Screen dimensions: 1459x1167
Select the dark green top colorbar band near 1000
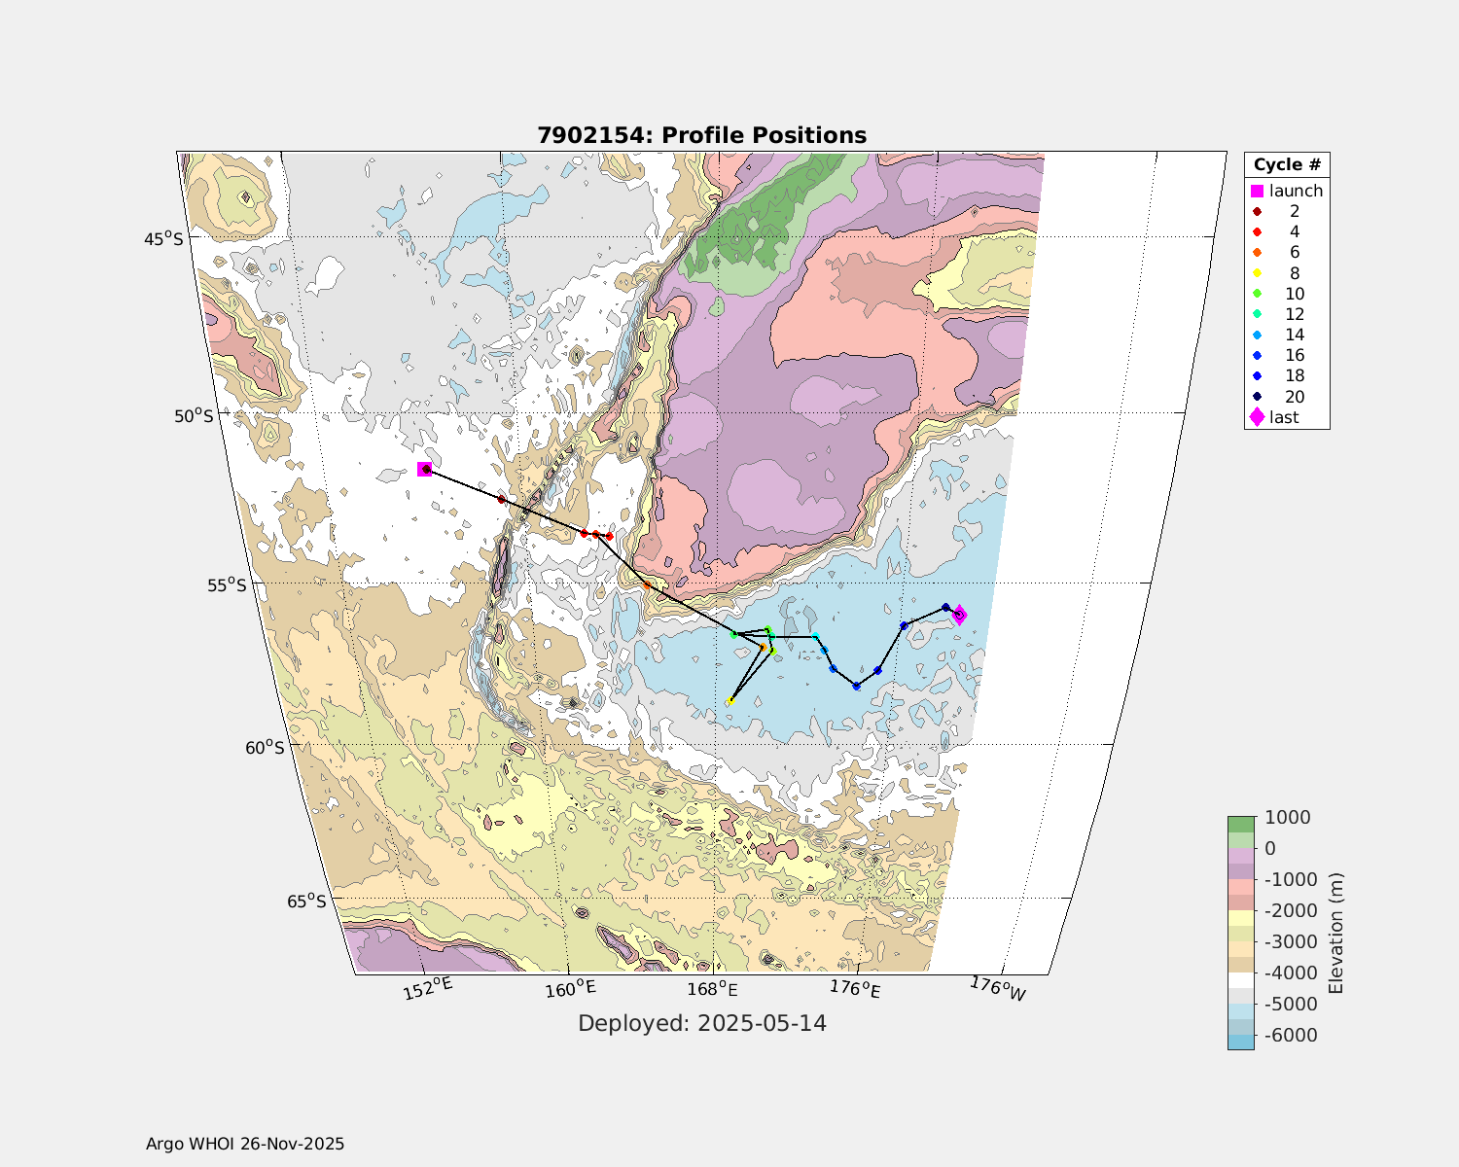(1240, 824)
